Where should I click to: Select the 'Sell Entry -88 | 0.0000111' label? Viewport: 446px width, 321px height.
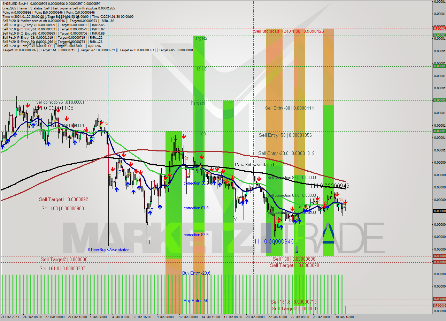click(290, 108)
